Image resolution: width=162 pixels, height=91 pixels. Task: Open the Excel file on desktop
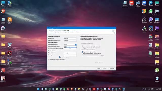[x=151, y=54]
